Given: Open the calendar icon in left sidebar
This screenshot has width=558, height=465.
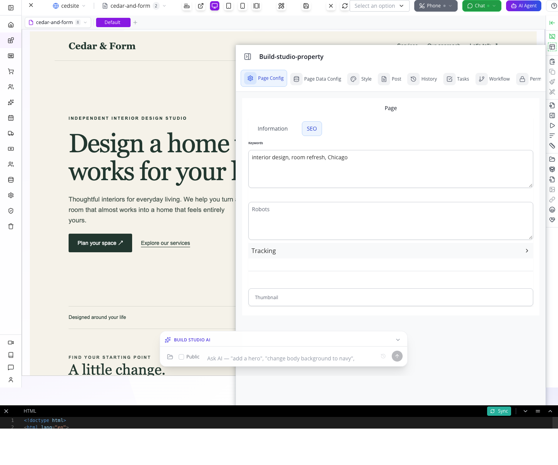Looking at the screenshot, I should click(x=11, y=118).
